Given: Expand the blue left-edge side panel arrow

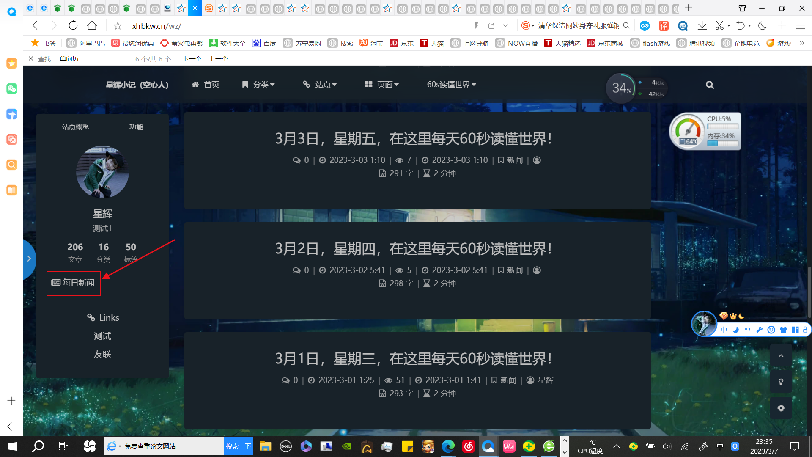Looking at the screenshot, I should tap(29, 259).
